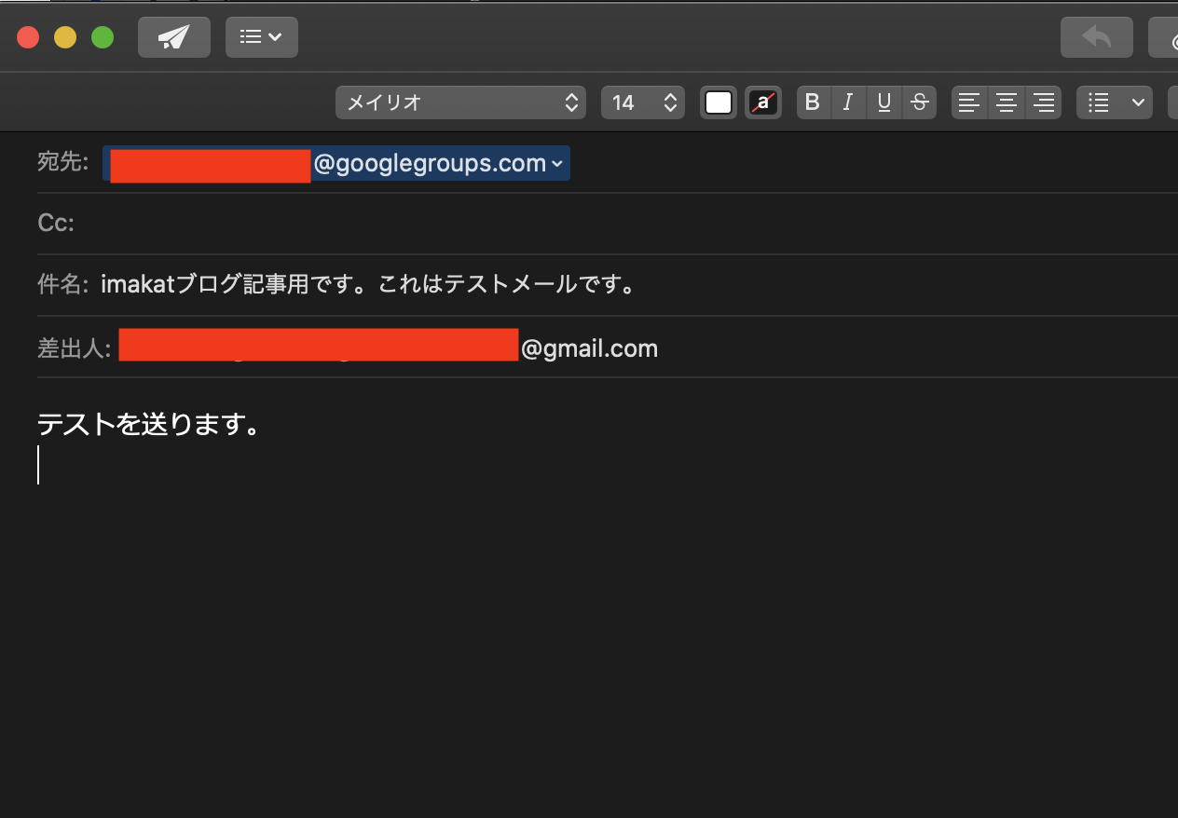The height and width of the screenshot is (818, 1178).
Task: Toggle underline formatting
Action: pyautogui.click(x=884, y=102)
